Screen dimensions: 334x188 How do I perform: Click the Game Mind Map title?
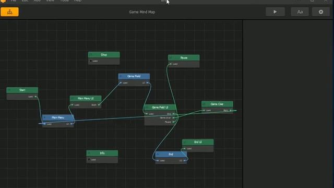(142, 12)
